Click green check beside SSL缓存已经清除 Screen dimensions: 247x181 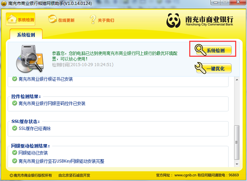pyautogui.click(x=15, y=128)
